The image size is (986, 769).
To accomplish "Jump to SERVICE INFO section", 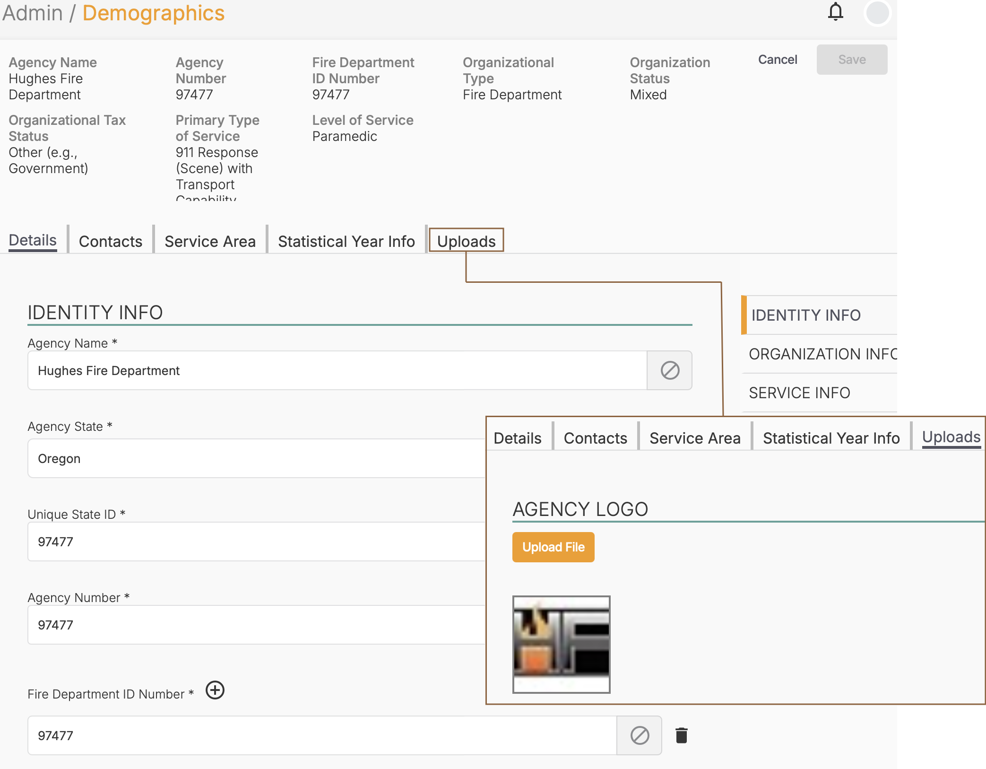I will (799, 393).
